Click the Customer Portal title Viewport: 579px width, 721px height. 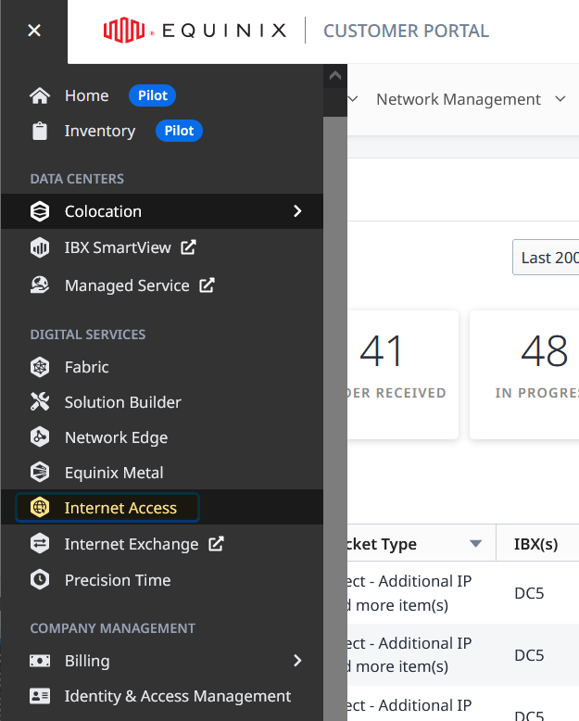tap(406, 31)
